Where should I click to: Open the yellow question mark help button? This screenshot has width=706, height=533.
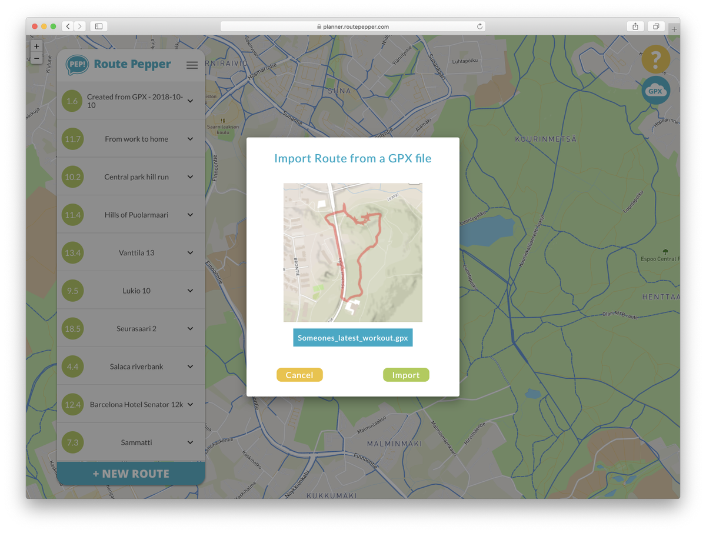click(x=655, y=59)
